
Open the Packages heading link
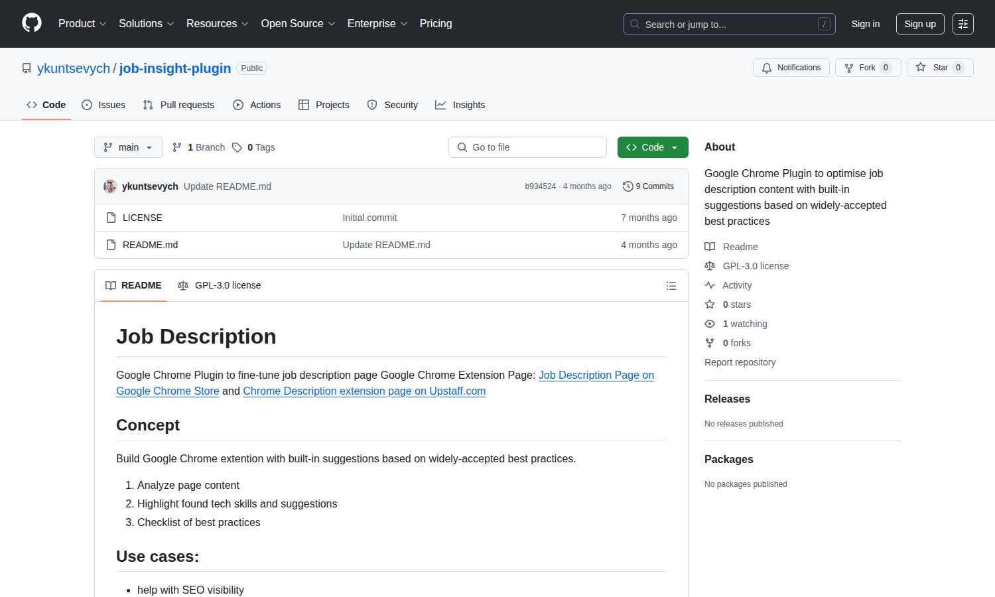(729, 459)
